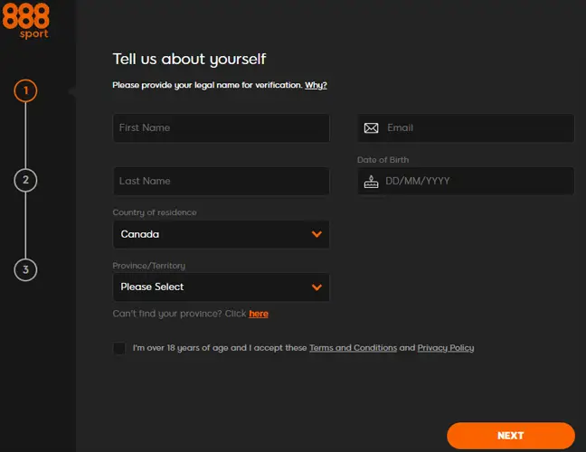Open the Country of residence dropdown
This screenshot has width=586, height=452.
[221, 234]
